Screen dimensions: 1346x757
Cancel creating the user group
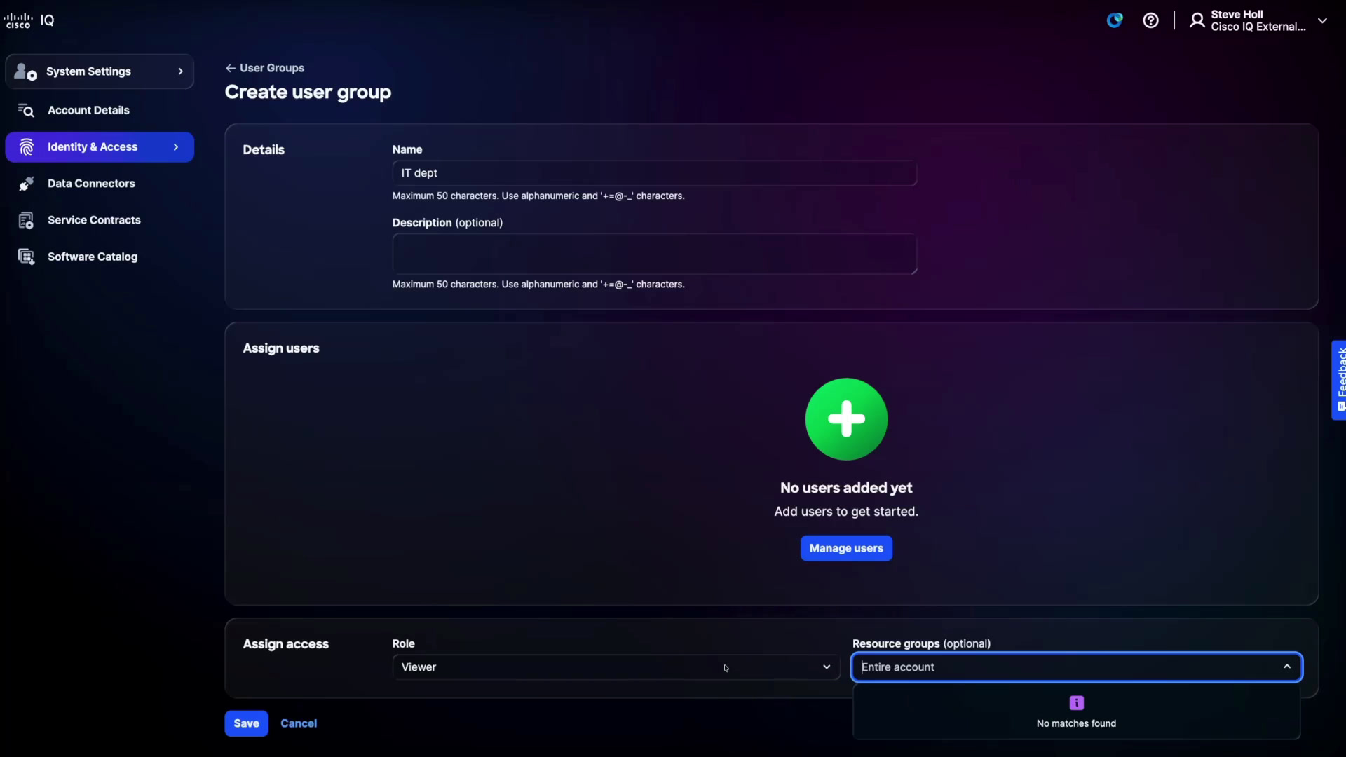(x=299, y=723)
